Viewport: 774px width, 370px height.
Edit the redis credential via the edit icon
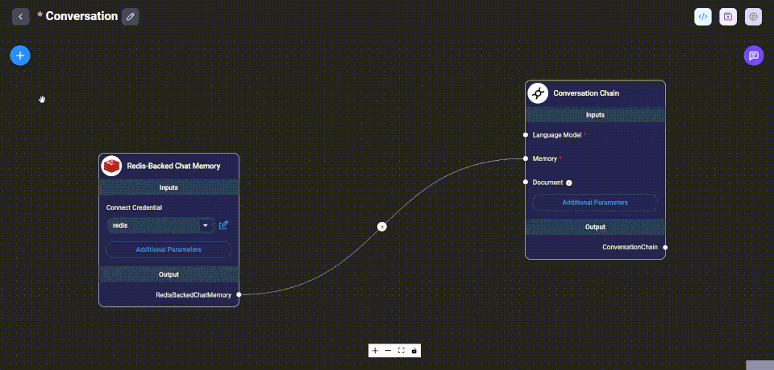click(x=224, y=225)
